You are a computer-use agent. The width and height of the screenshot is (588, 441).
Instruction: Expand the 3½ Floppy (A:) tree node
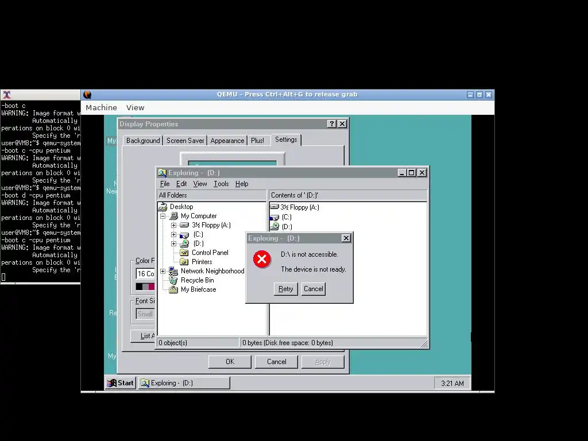click(173, 225)
